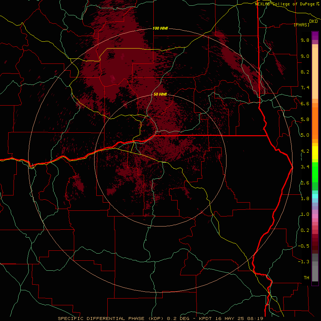Click the 9.8 value on the color scale
The width and height of the screenshot is (321, 321).
305,40
